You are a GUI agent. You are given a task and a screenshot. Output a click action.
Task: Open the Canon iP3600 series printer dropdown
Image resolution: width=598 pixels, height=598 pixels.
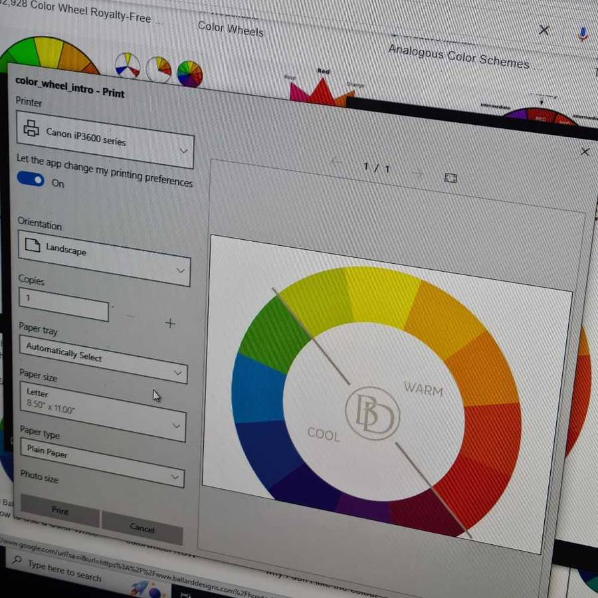click(x=105, y=139)
